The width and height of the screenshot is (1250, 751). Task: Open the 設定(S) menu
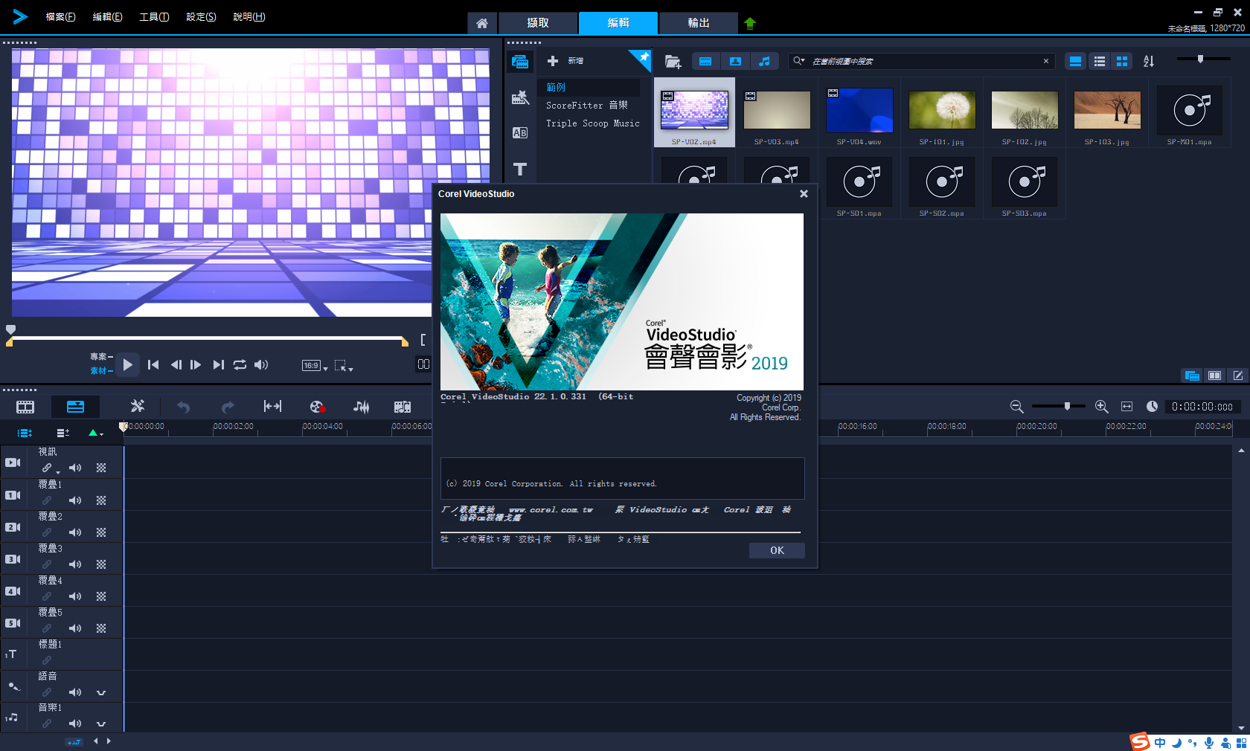[x=201, y=16]
